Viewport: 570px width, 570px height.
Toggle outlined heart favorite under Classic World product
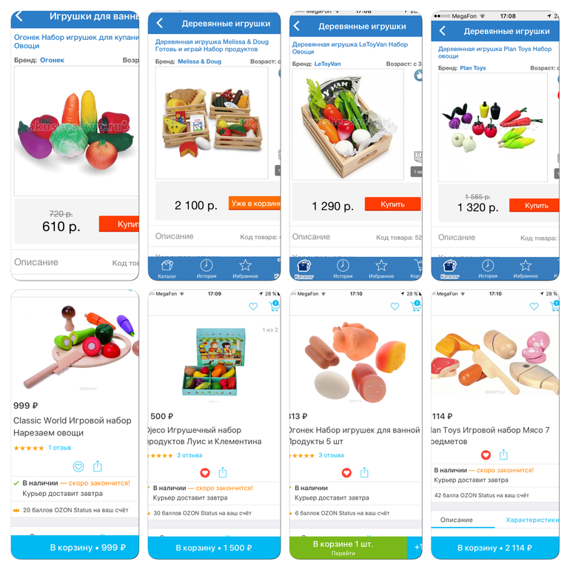coord(78,466)
